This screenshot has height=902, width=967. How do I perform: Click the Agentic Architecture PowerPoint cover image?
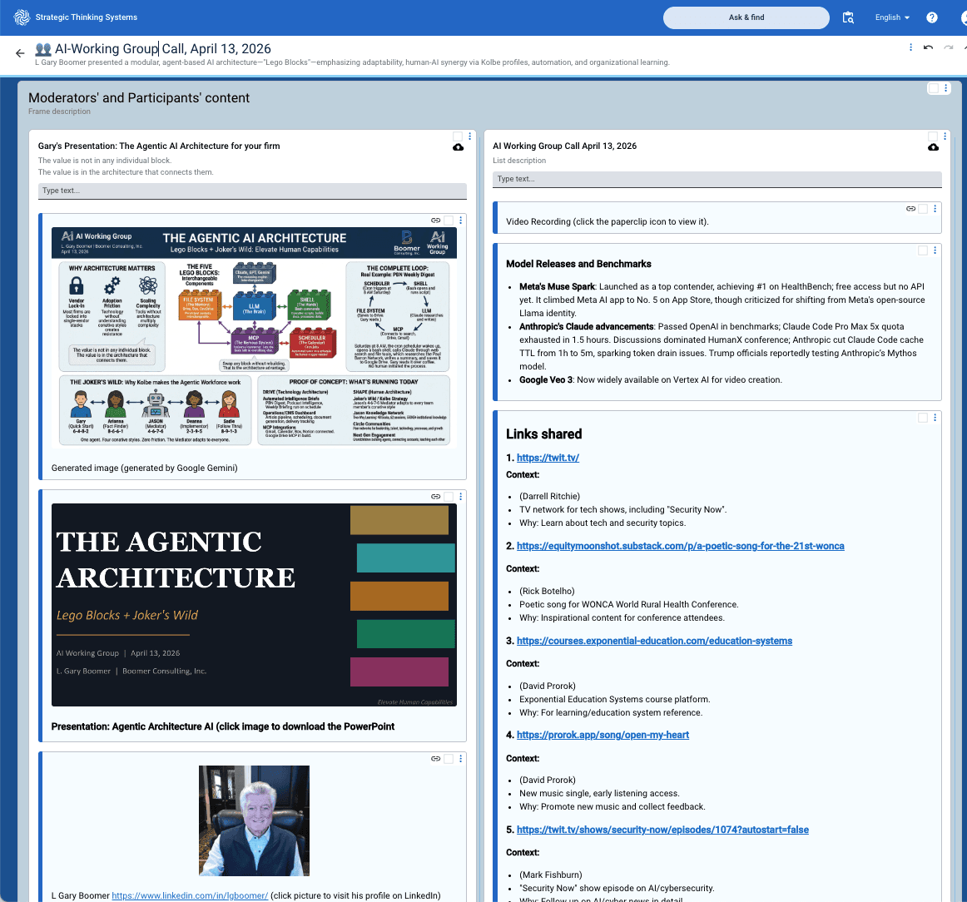[254, 605]
